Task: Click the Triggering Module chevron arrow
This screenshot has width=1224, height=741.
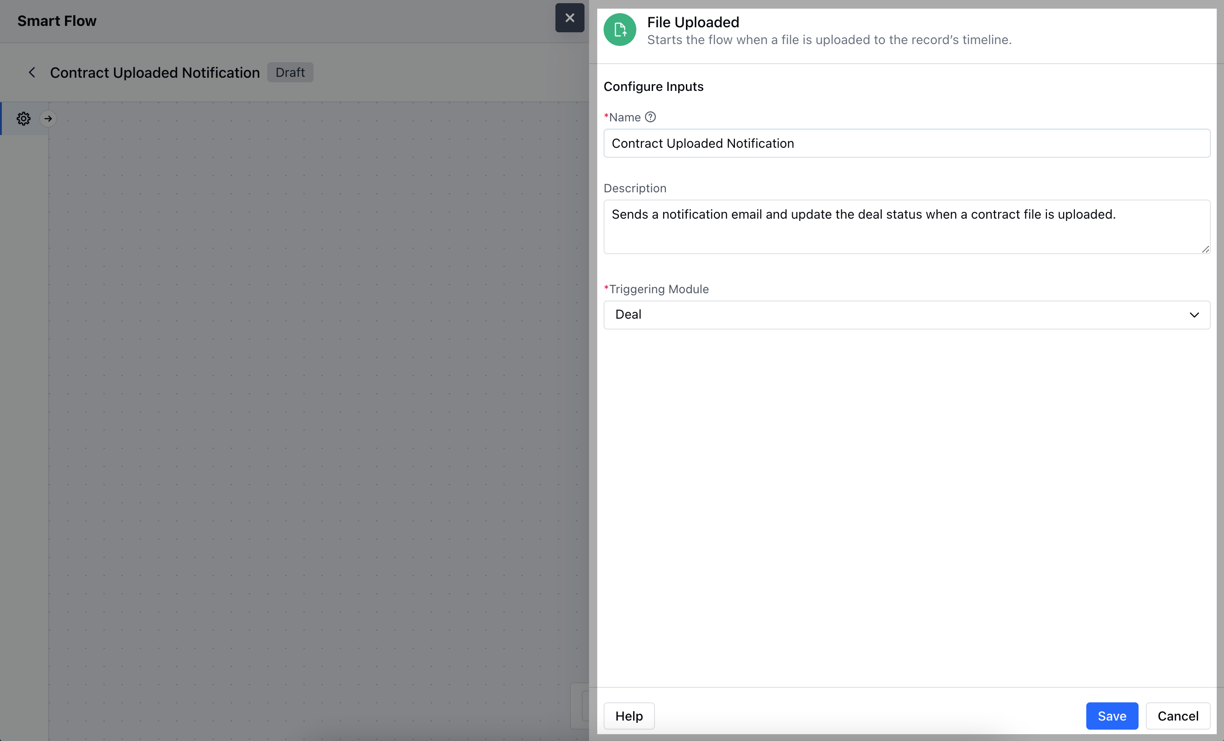Action: tap(1194, 315)
